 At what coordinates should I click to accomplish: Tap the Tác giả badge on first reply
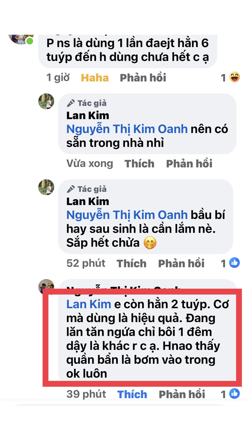(86, 103)
